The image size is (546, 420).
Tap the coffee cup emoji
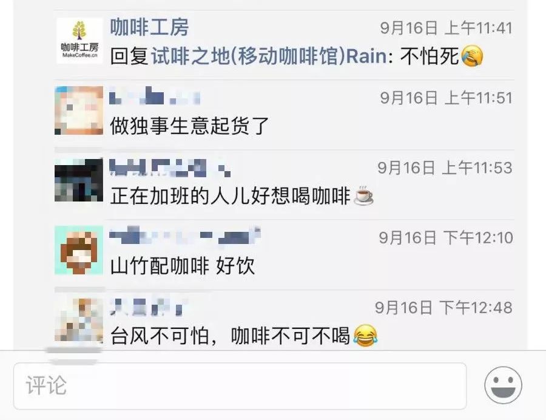click(x=363, y=195)
